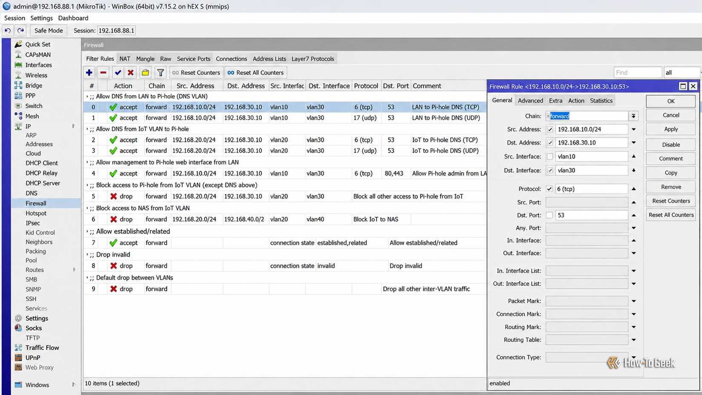
Task: Collapse the Src. Address field arrow
Action: 634,129
